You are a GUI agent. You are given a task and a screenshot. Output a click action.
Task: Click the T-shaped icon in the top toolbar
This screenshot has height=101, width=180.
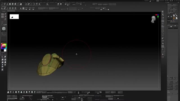click(x=37, y=4)
